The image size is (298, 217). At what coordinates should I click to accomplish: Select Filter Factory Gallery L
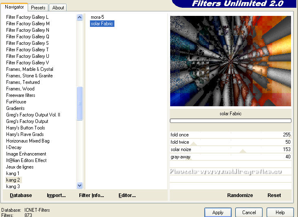pyautogui.click(x=27, y=17)
